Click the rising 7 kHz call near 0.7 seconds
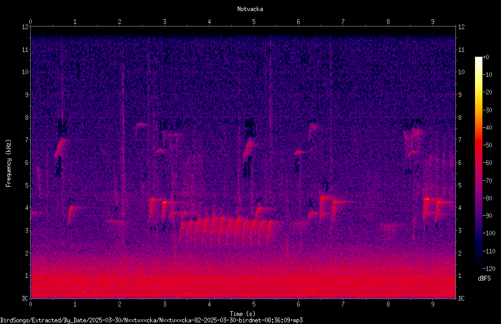This screenshot has width=501, height=324. [x=62, y=147]
